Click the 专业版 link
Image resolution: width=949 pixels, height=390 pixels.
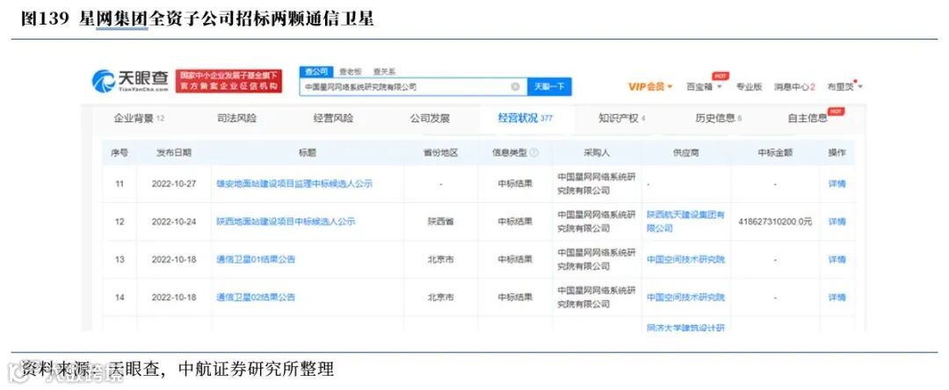(x=749, y=87)
